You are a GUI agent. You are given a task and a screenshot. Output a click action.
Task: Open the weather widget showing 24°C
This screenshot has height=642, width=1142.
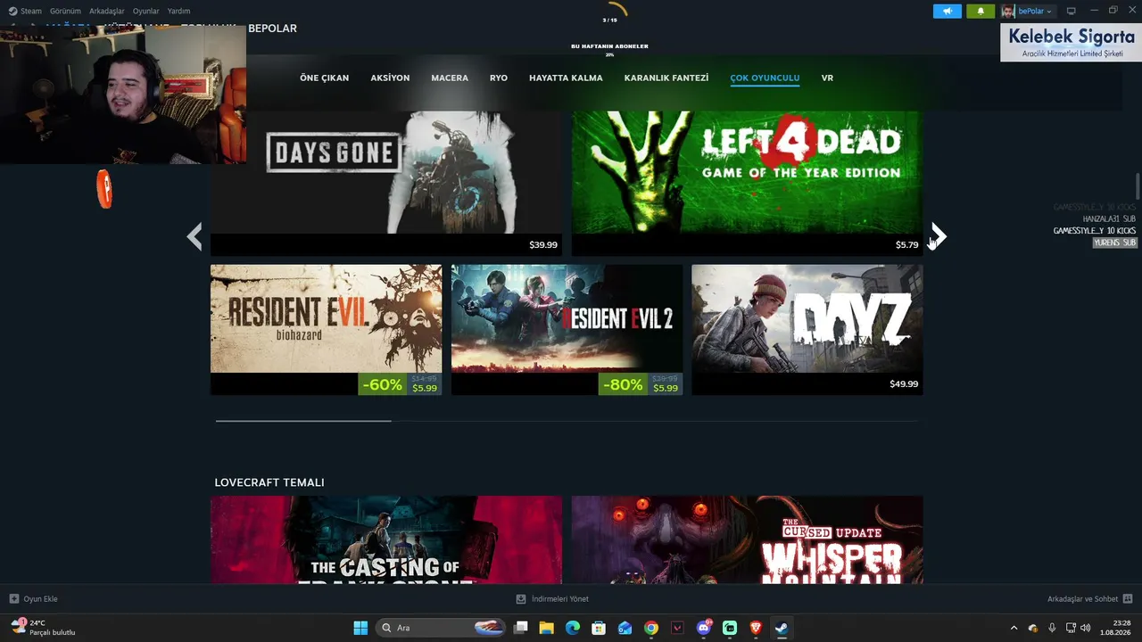click(x=42, y=628)
